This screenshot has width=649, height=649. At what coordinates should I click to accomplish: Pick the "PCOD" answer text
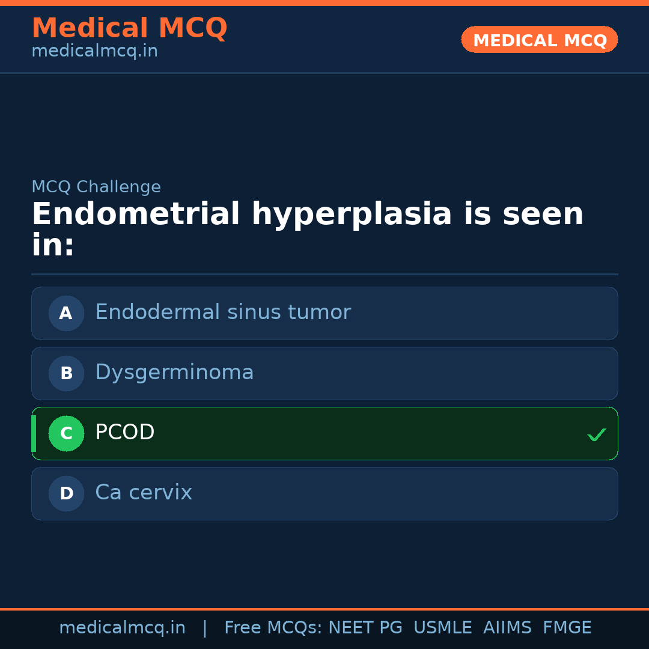point(125,433)
